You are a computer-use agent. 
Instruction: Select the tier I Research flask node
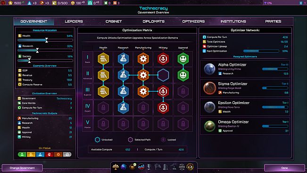pos(124,59)
